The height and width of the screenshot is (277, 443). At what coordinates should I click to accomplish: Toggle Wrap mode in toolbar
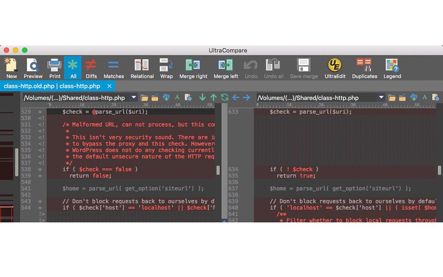pyautogui.click(x=166, y=68)
